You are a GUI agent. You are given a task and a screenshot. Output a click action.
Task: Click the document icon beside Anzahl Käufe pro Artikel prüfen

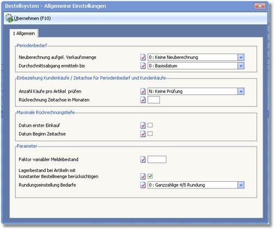pyautogui.click(x=143, y=91)
